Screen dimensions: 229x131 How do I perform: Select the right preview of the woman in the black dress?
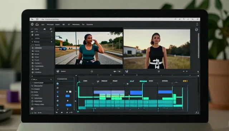pyautogui.click(x=157, y=49)
